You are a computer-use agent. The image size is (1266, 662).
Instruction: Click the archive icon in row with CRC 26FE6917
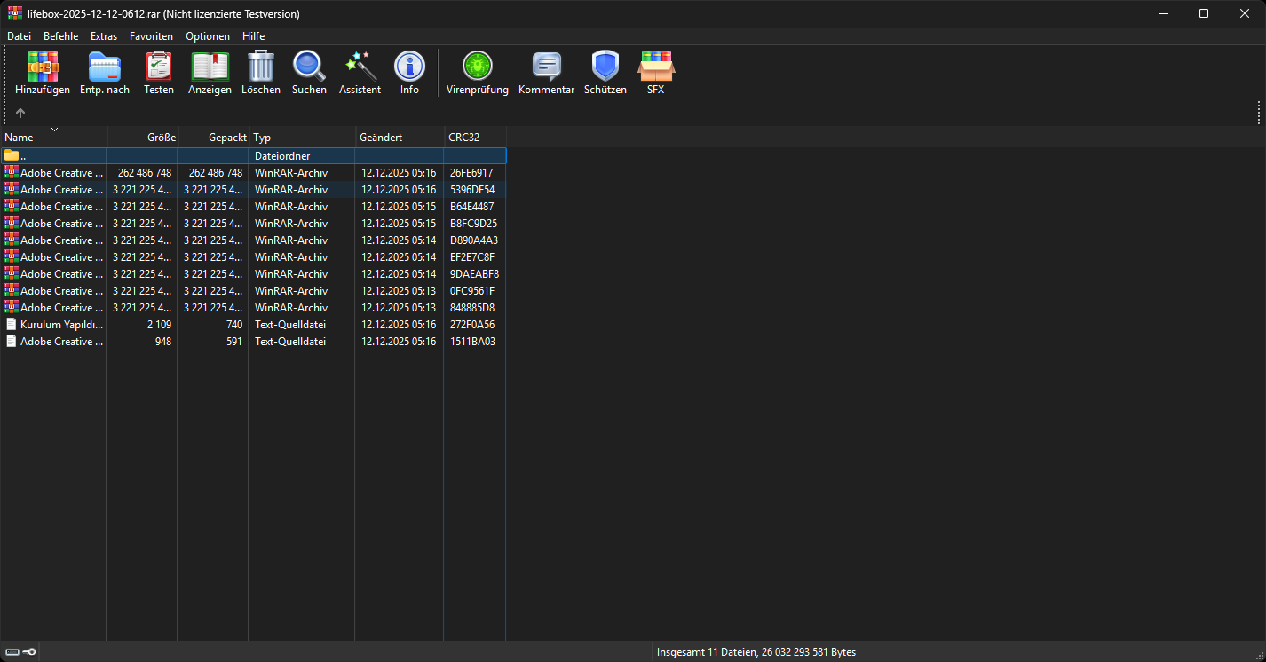(12, 172)
